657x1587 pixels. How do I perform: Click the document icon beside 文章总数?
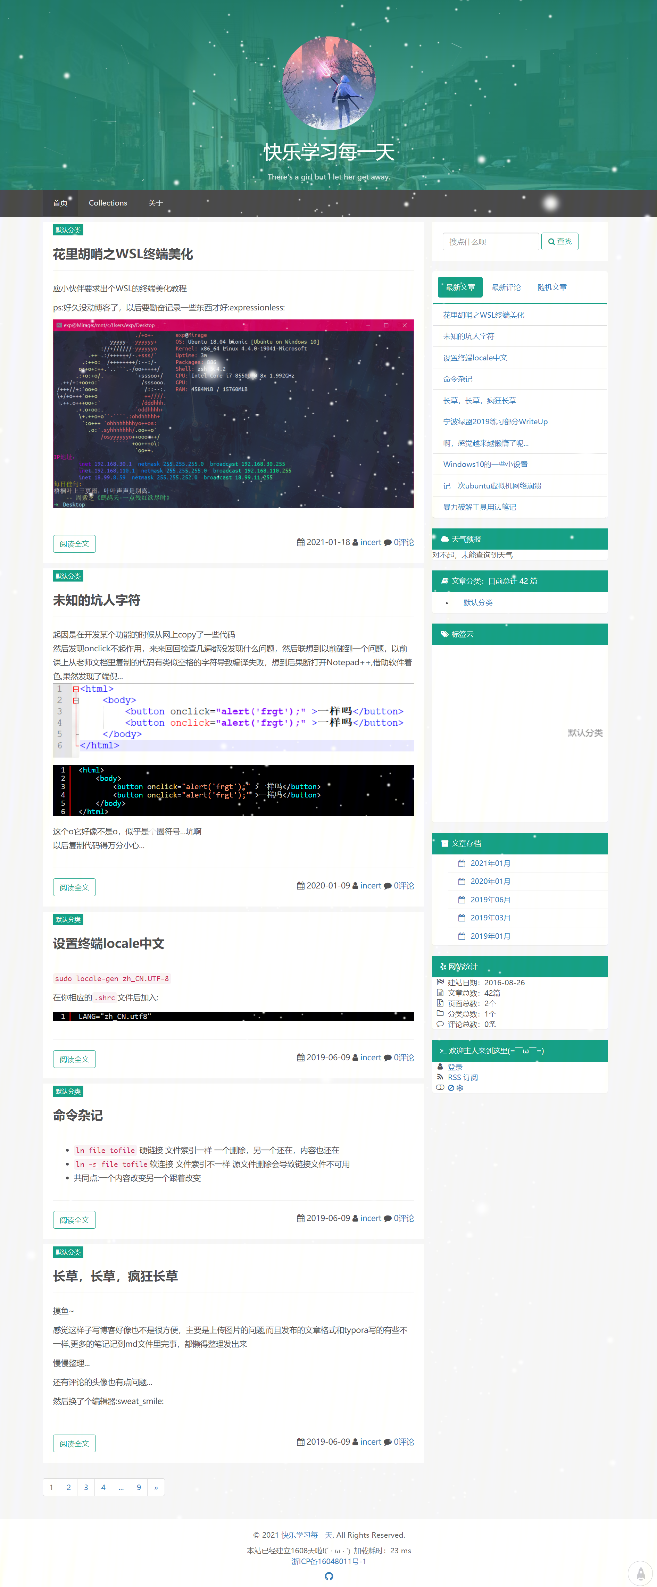tap(440, 993)
